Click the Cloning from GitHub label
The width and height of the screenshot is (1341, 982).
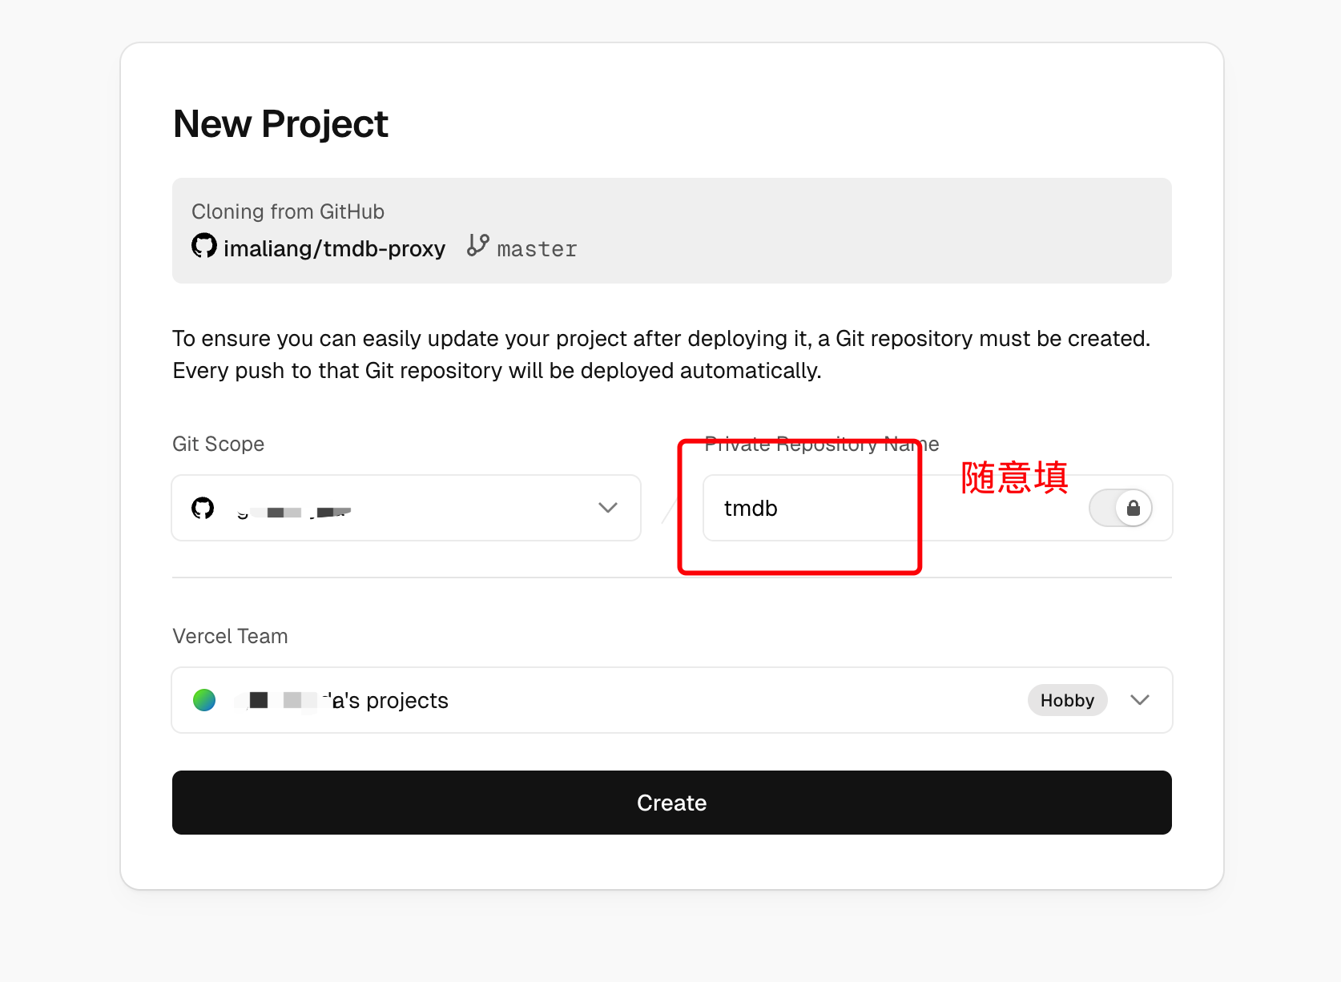tap(288, 211)
